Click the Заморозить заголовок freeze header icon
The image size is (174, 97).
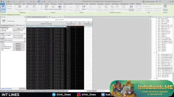(131, 8)
